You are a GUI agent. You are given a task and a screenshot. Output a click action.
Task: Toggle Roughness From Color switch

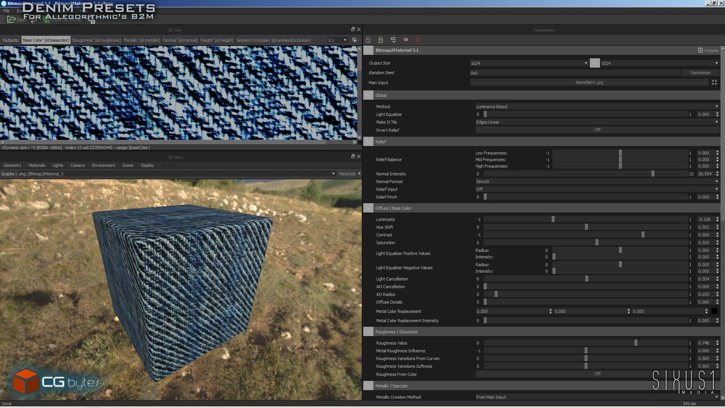tap(597, 374)
